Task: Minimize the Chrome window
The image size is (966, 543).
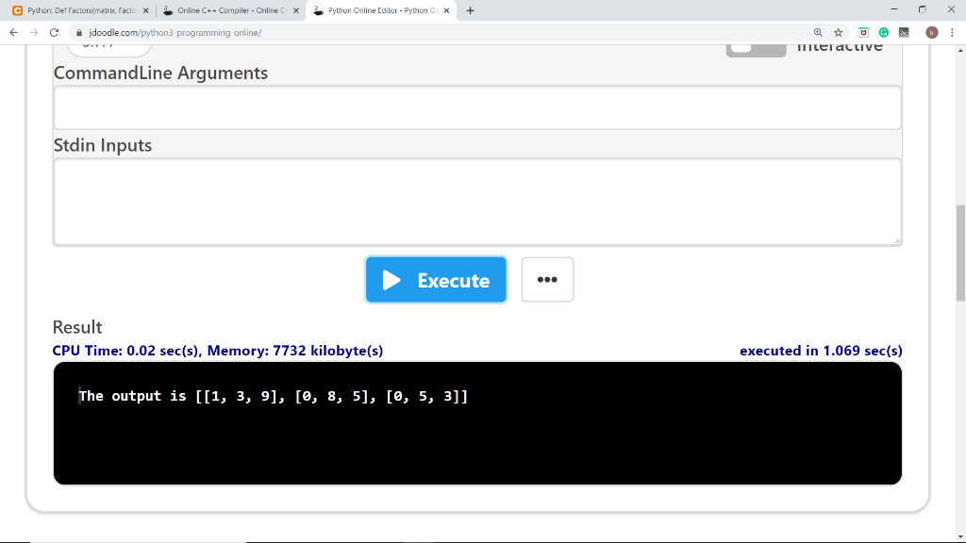Action: pos(894,9)
